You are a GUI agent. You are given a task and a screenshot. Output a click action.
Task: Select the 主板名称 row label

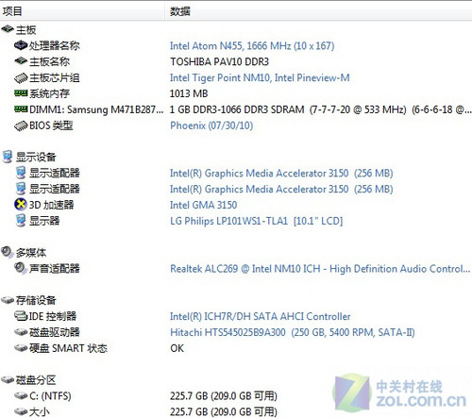pyautogui.click(x=49, y=61)
